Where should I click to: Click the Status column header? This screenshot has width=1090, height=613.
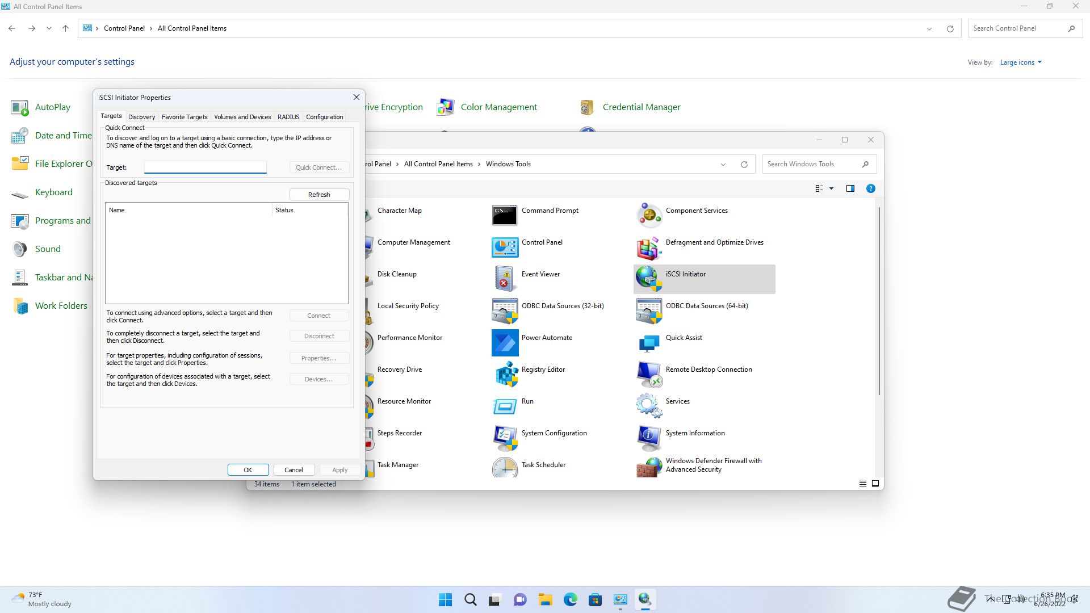[310, 210]
